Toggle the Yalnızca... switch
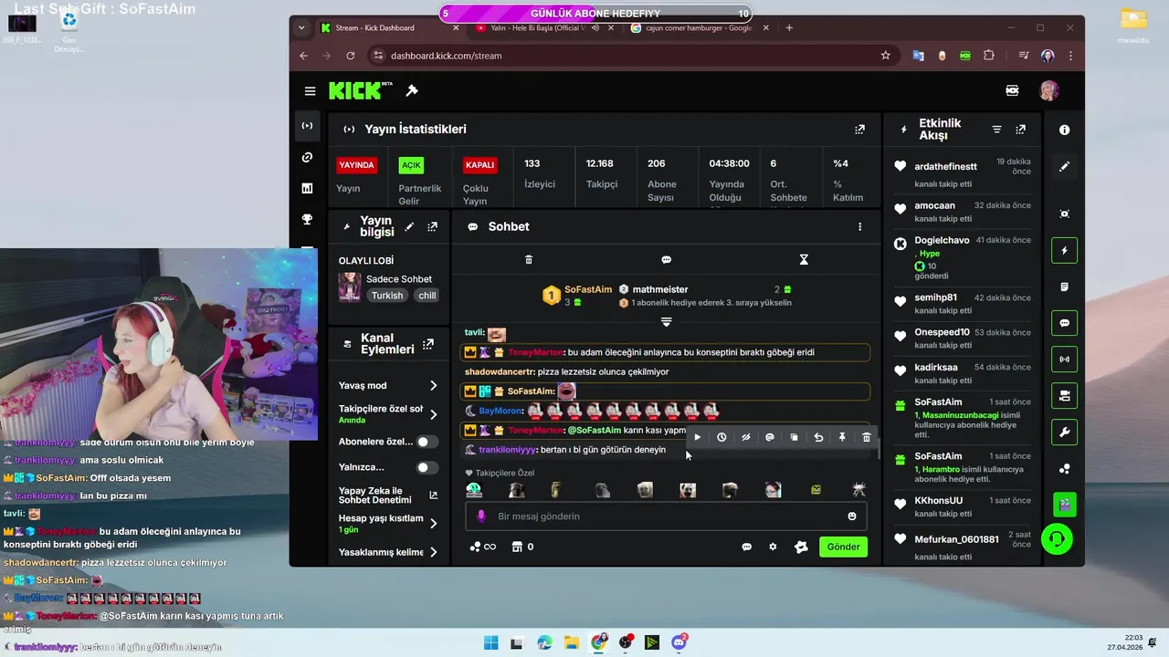1169x657 pixels. coord(427,467)
